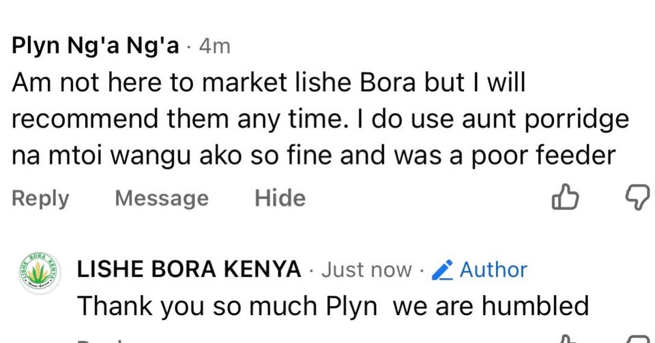
Task: Tap comment line 'na mtoi wangu ako so fine'
Action: [x=313, y=155]
